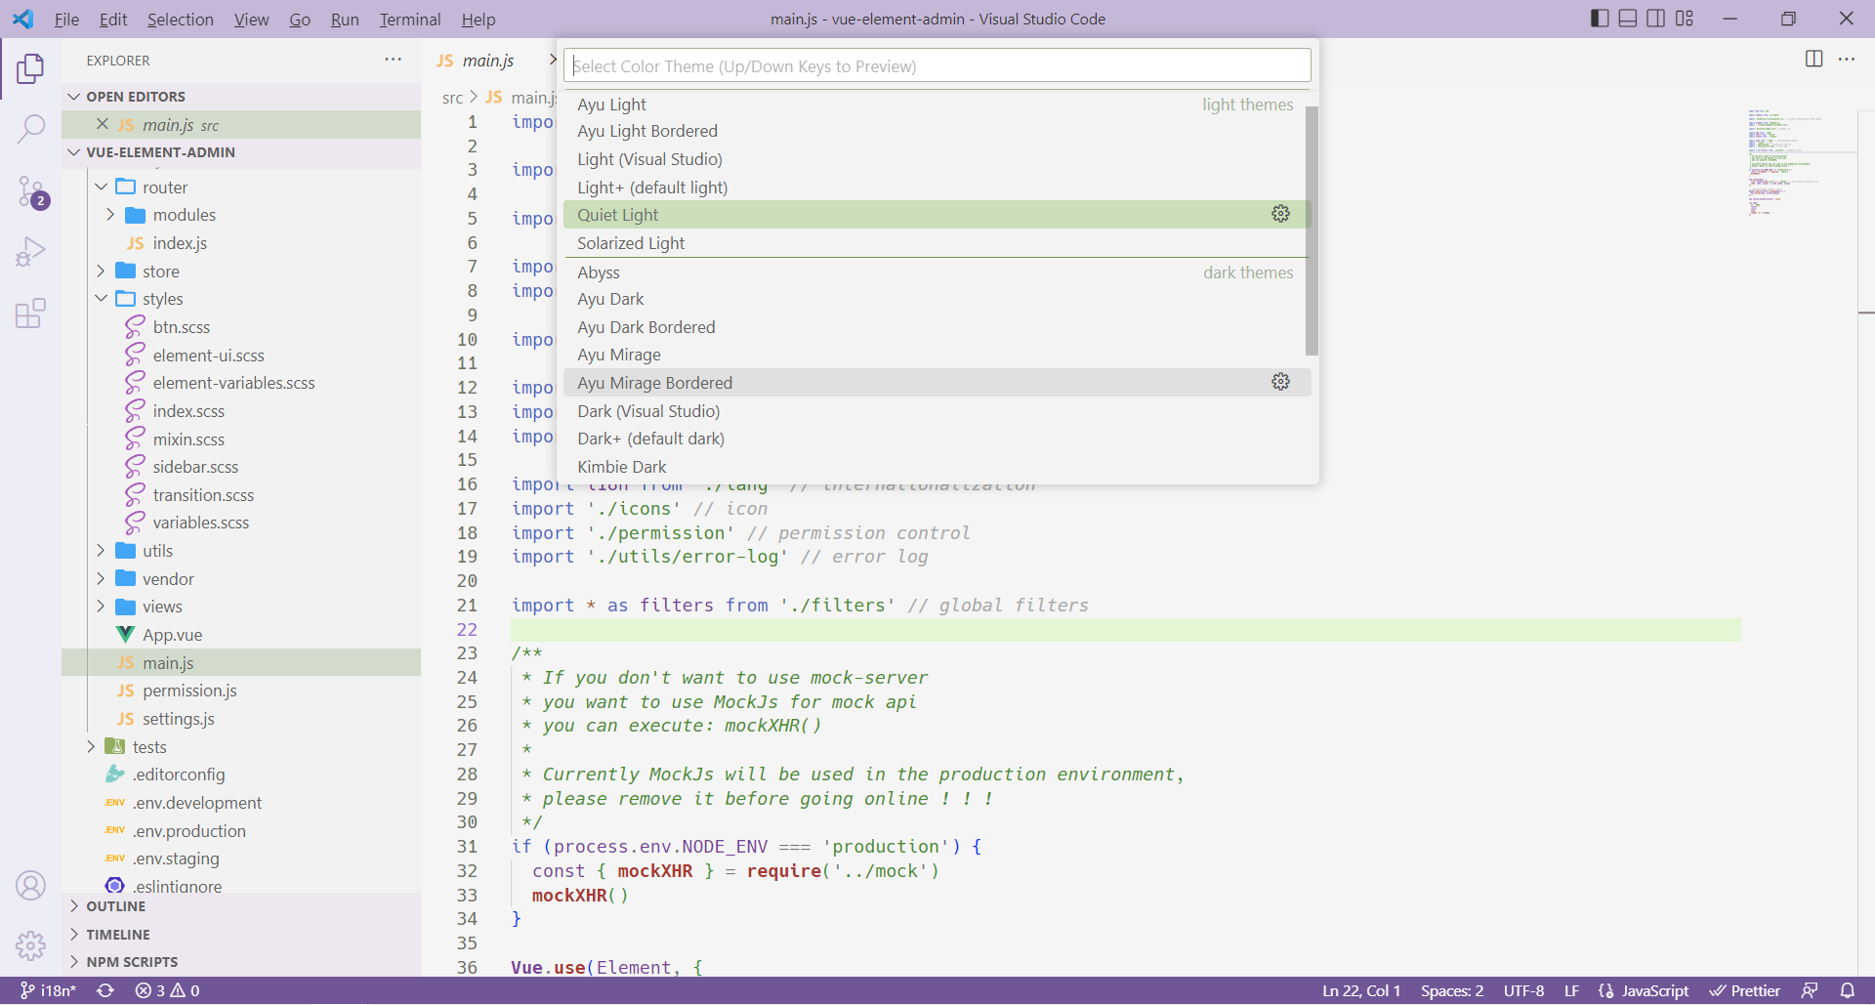
Task: Click the gear icon on Quiet Light
Action: pyautogui.click(x=1280, y=214)
